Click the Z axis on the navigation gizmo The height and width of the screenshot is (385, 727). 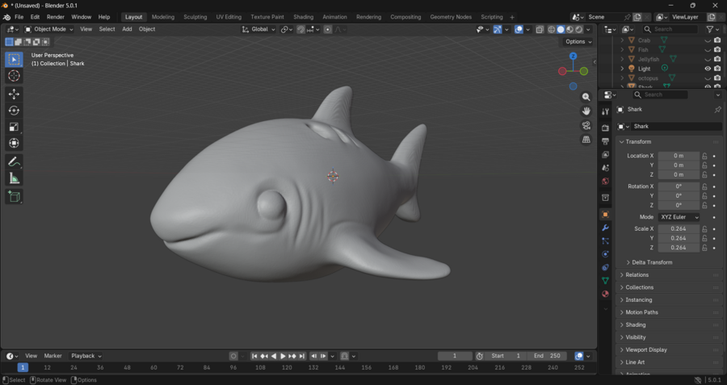point(573,56)
